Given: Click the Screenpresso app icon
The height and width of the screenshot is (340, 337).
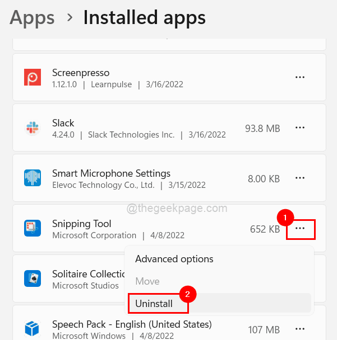Looking at the screenshot, I should point(33,78).
